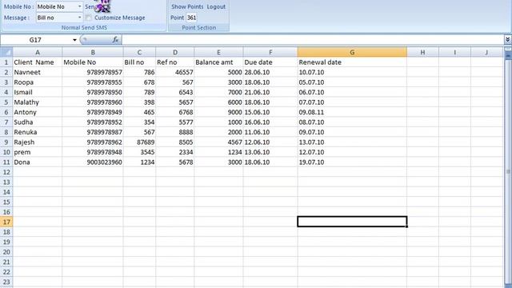
Task: Open the Message dropdown showing Bill no
Action: (79, 18)
